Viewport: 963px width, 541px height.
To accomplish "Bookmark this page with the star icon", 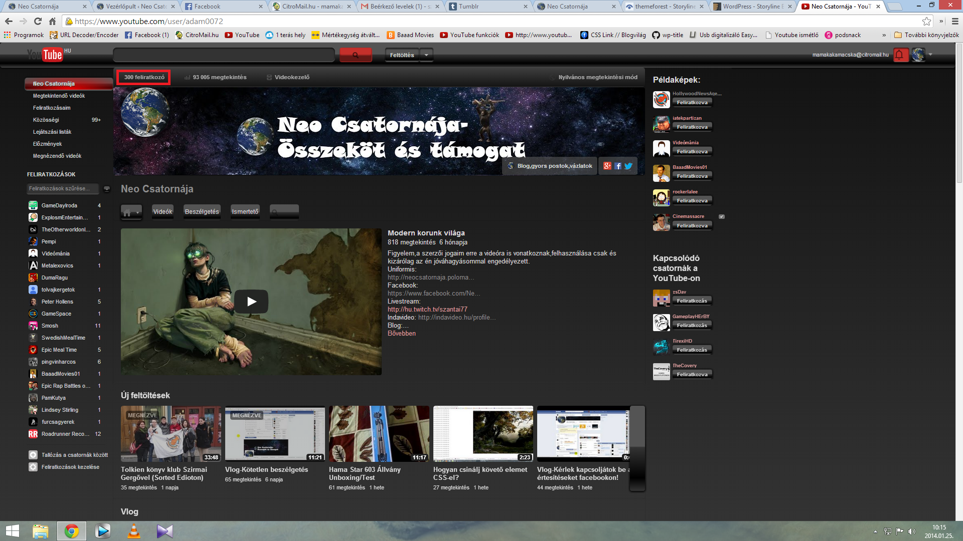I will click(926, 21).
